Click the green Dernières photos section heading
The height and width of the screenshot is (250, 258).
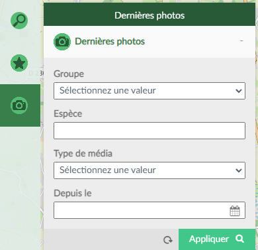(110, 42)
